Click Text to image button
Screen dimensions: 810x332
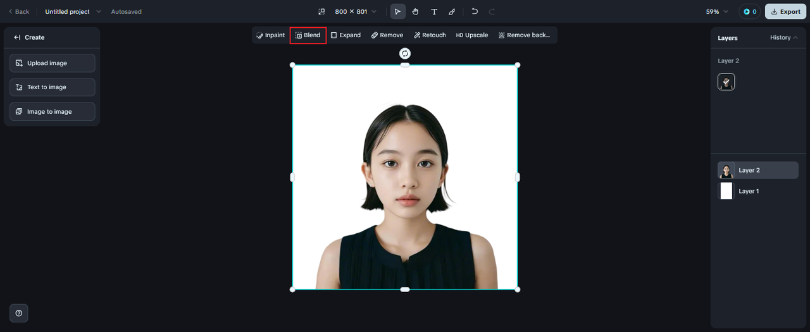pos(53,87)
